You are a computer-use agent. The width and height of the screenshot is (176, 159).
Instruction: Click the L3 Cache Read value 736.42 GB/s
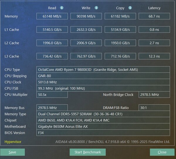(52, 56)
